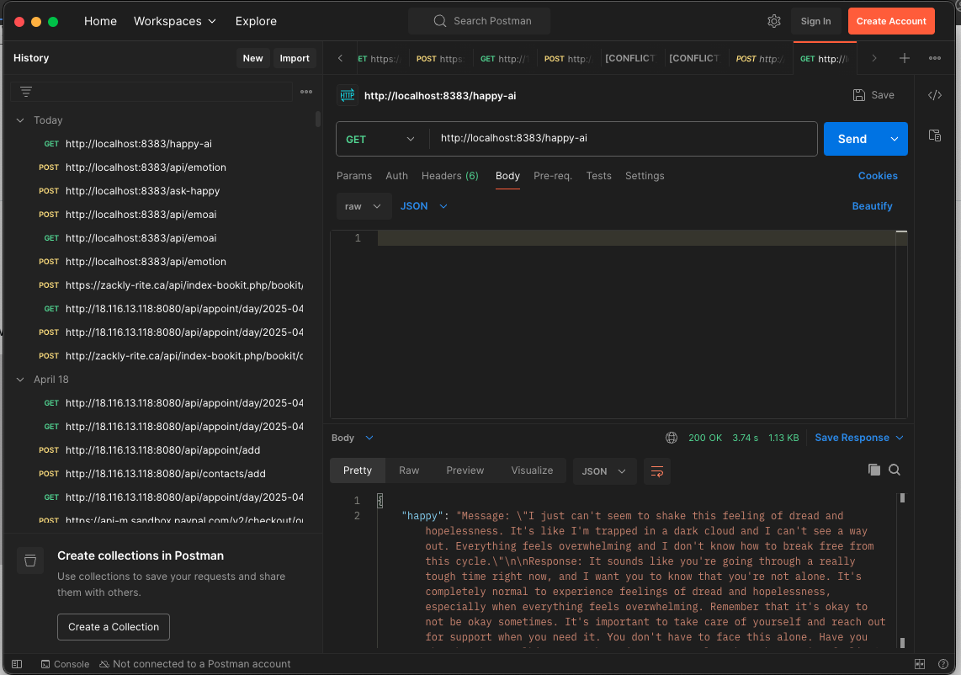
Task: Click the Send button
Action: (x=852, y=139)
